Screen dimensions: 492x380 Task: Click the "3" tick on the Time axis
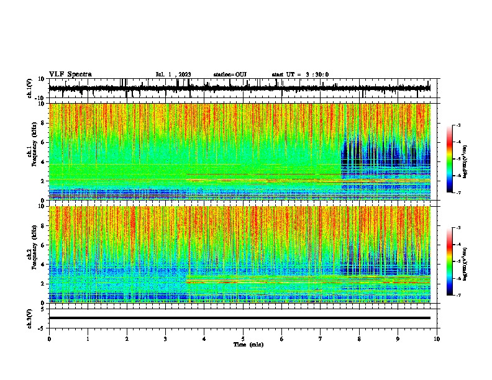pyautogui.click(x=165, y=339)
